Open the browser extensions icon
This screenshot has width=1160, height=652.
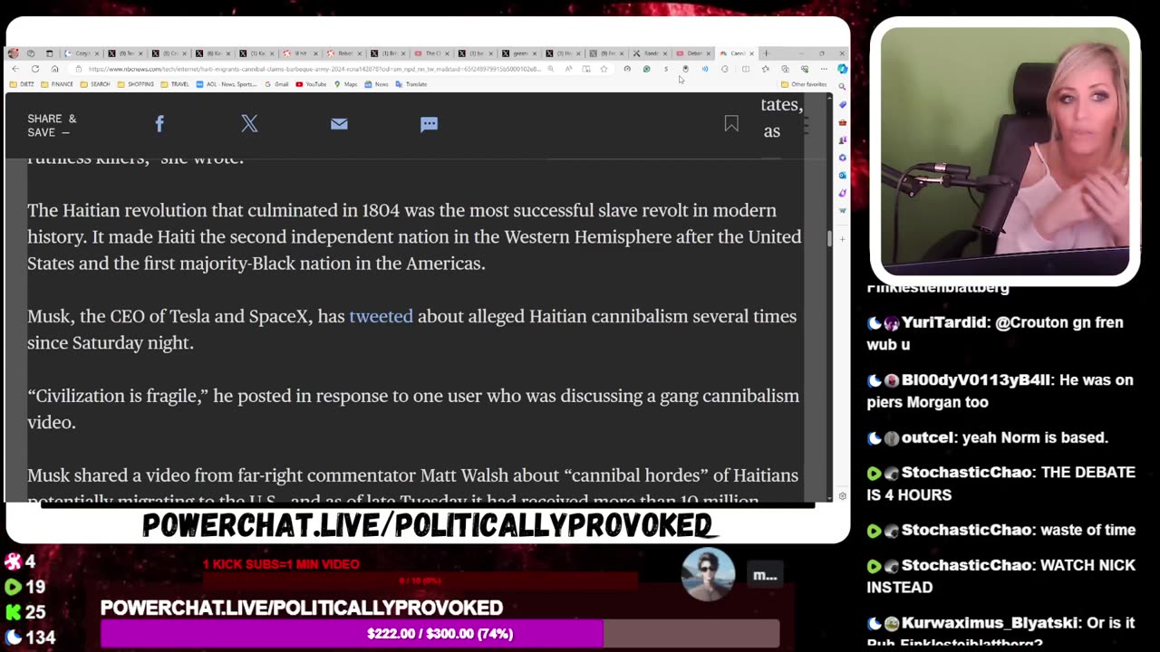[725, 69]
